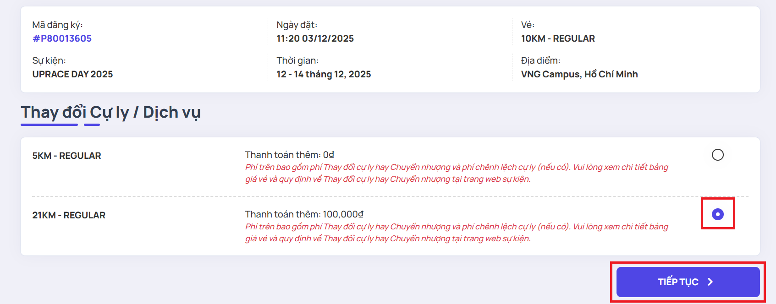The image size is (776, 304).
Task: Open registration code #P80013605 link
Action: (x=62, y=38)
